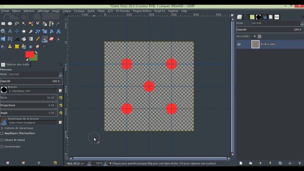
Task: Select the Ellipse Select tool
Action: 10,24
